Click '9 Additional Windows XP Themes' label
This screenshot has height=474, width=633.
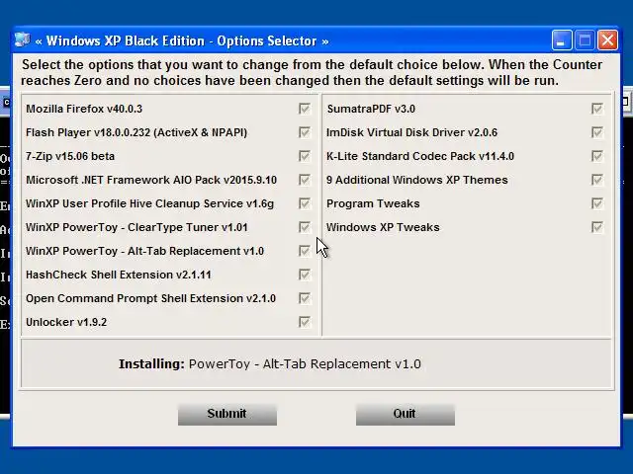tap(417, 180)
